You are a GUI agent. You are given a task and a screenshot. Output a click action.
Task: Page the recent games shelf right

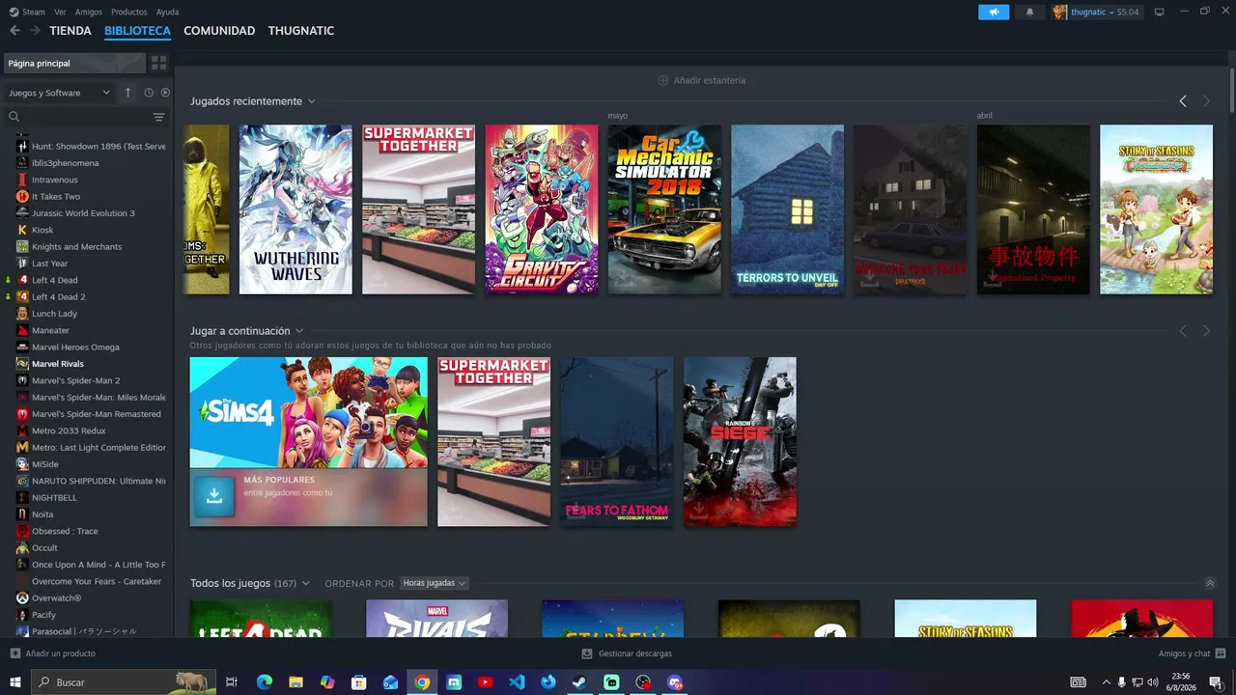click(1206, 101)
